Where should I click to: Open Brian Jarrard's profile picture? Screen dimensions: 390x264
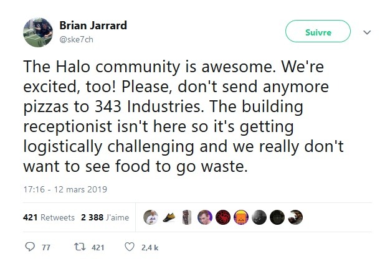point(38,32)
